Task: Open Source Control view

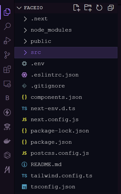Action: pos(7,55)
